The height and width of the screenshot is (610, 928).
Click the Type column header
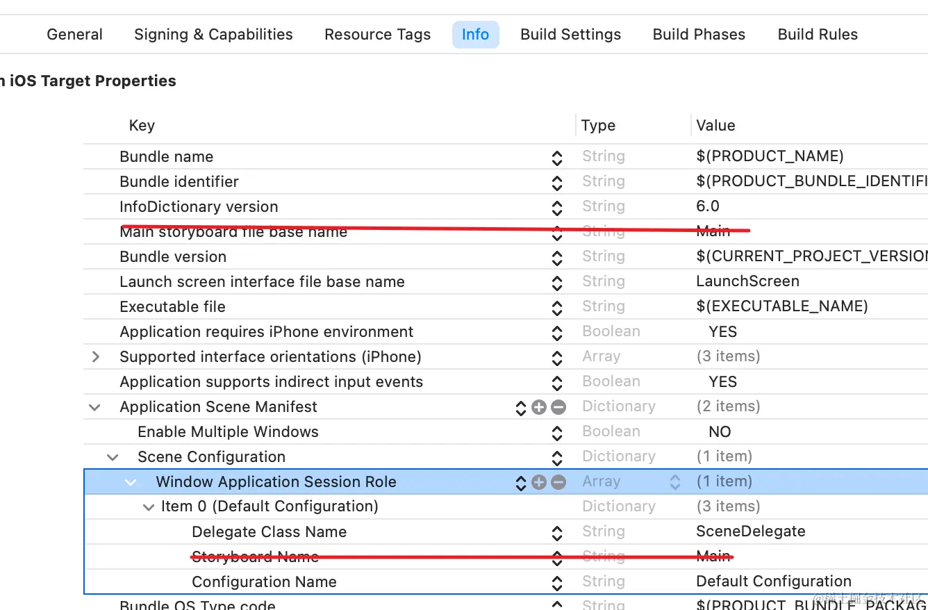[x=598, y=126]
